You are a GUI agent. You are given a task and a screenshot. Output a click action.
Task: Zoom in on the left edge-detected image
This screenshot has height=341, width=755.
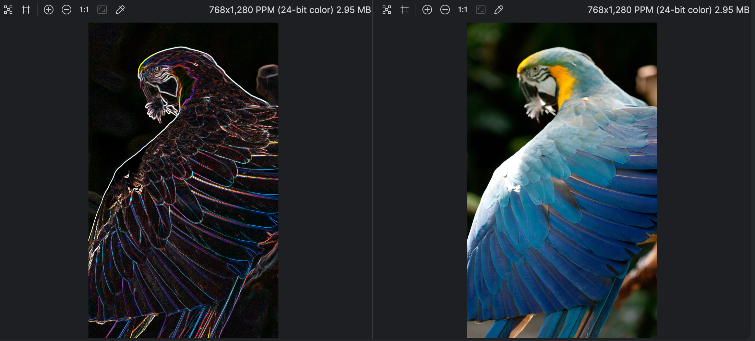click(49, 10)
